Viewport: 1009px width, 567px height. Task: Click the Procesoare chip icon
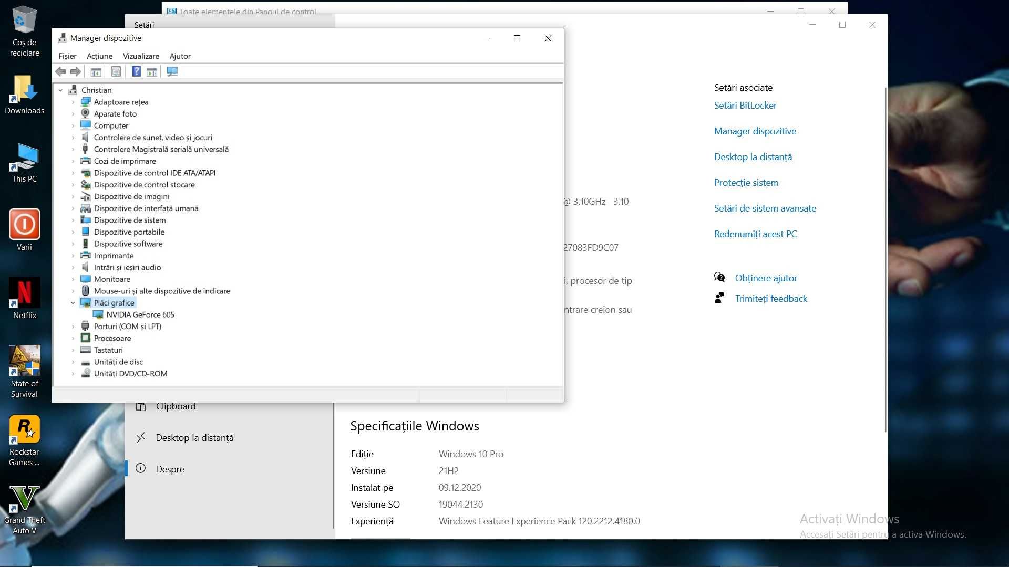coord(85,338)
